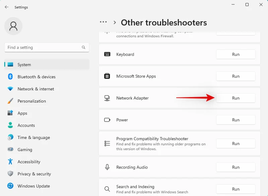Screen dimensions: 268x196
Task: Click the Privacy & security shield icon
Action: pos(10,174)
